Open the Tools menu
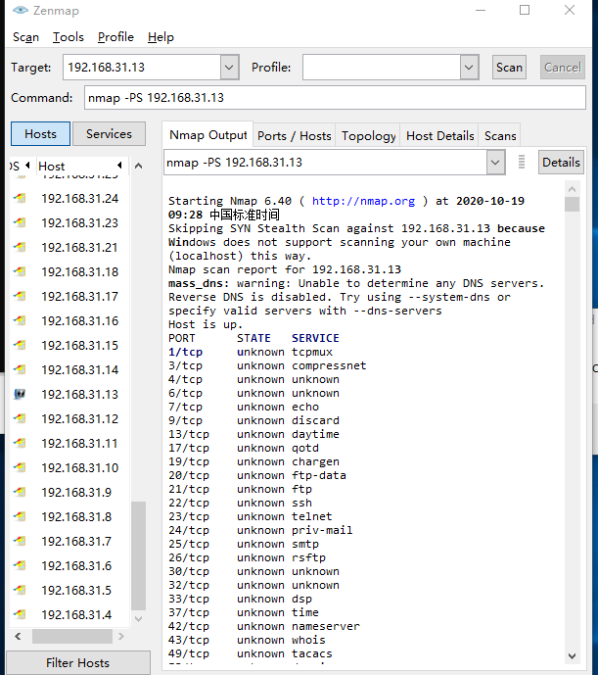 68,37
